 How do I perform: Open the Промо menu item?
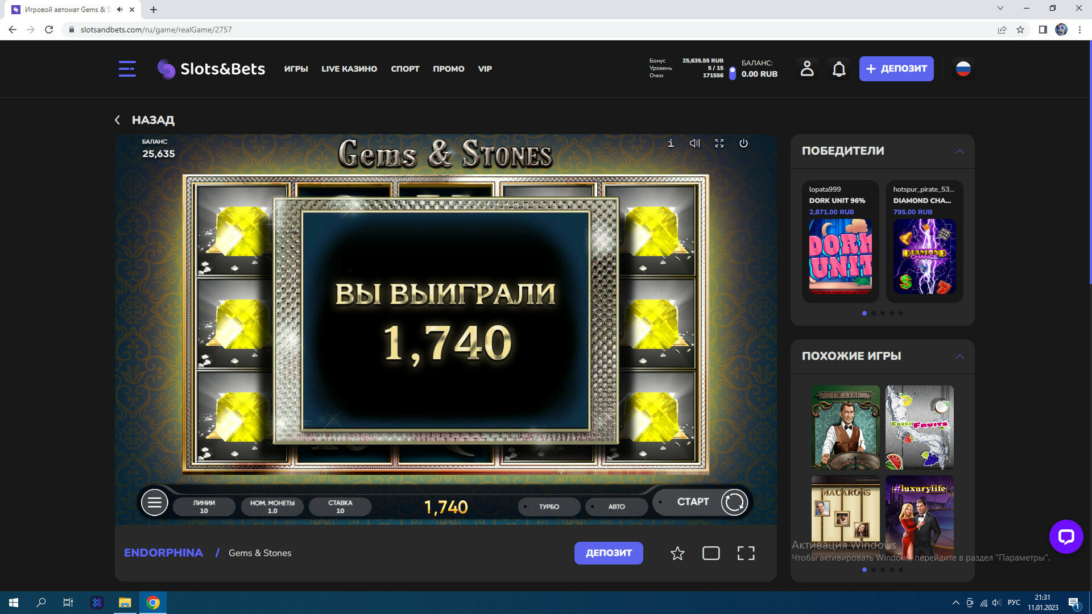tap(448, 69)
